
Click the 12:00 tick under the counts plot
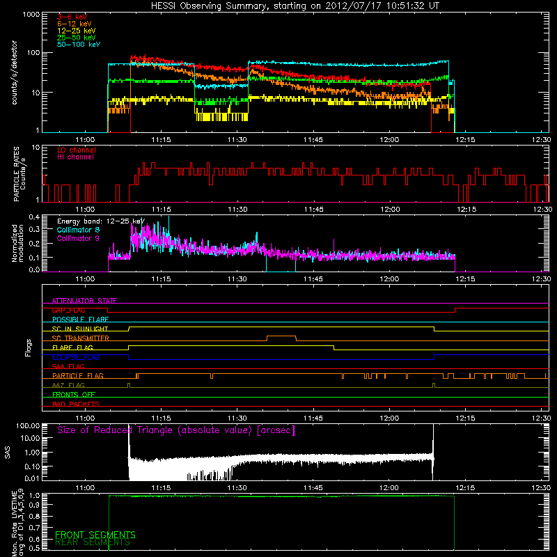(x=389, y=140)
